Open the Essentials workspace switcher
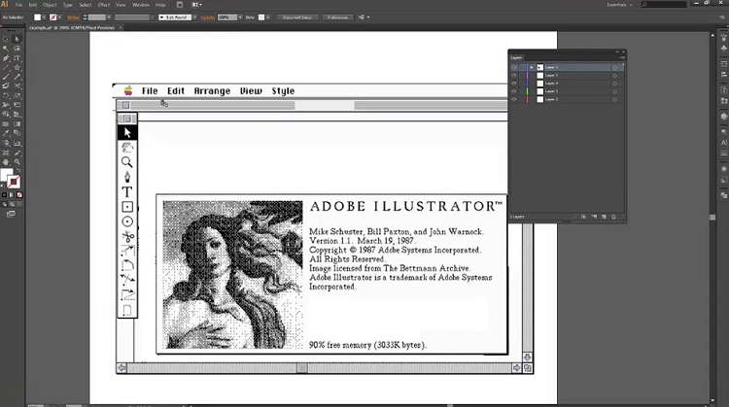 [x=619, y=5]
